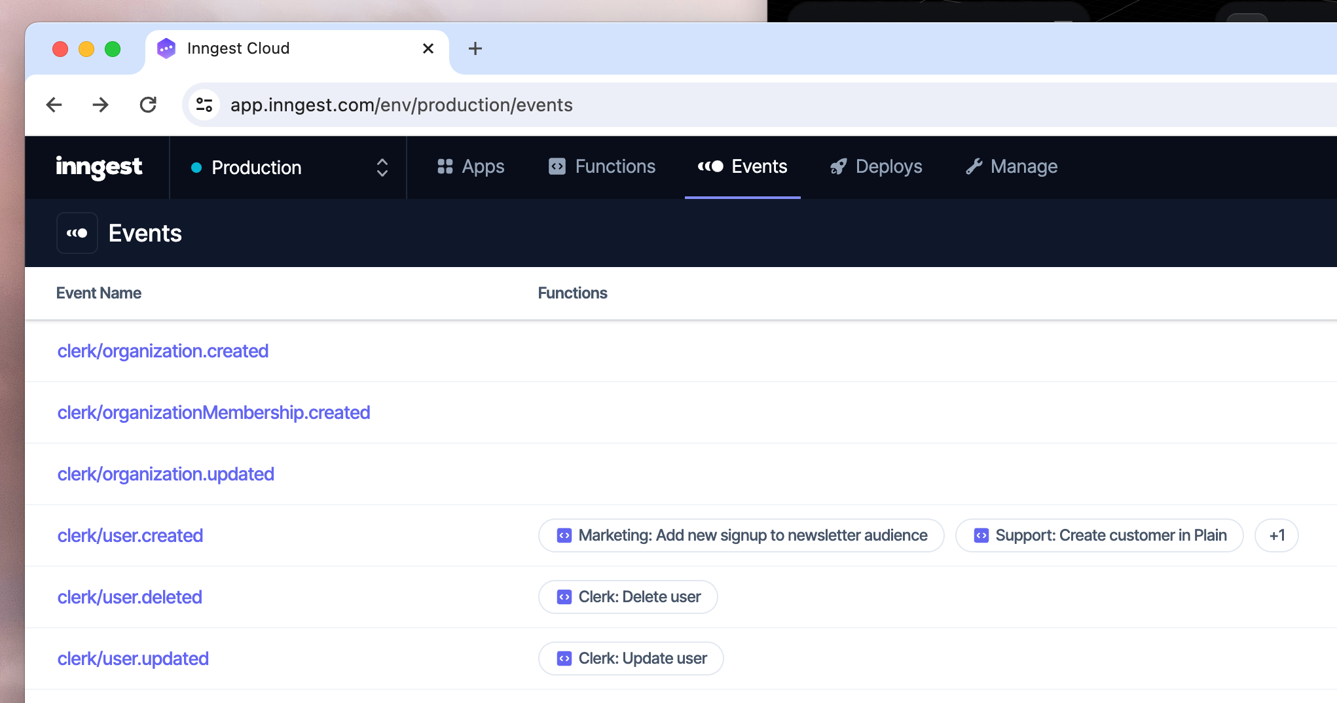Click the chevrons beside Production
Image resolution: width=1337 pixels, height=703 pixels.
tap(381, 168)
